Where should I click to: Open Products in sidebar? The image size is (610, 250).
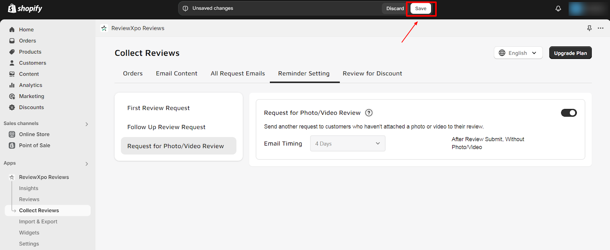(30, 52)
